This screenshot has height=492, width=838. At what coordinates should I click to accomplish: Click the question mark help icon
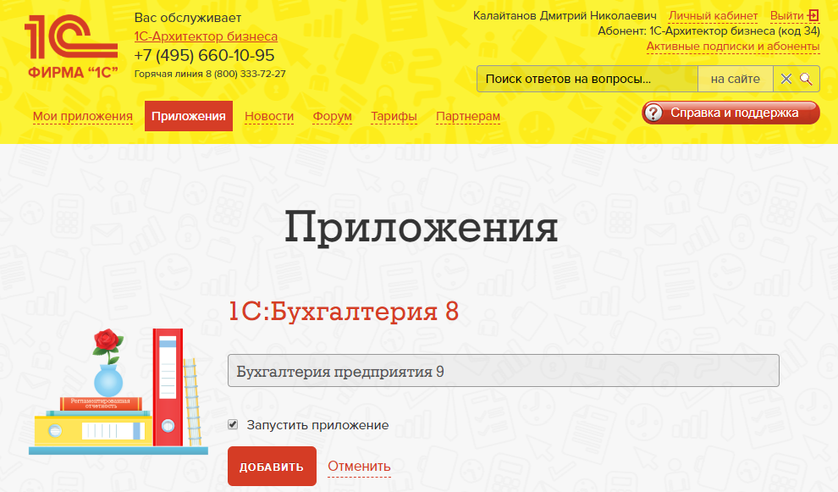(653, 113)
